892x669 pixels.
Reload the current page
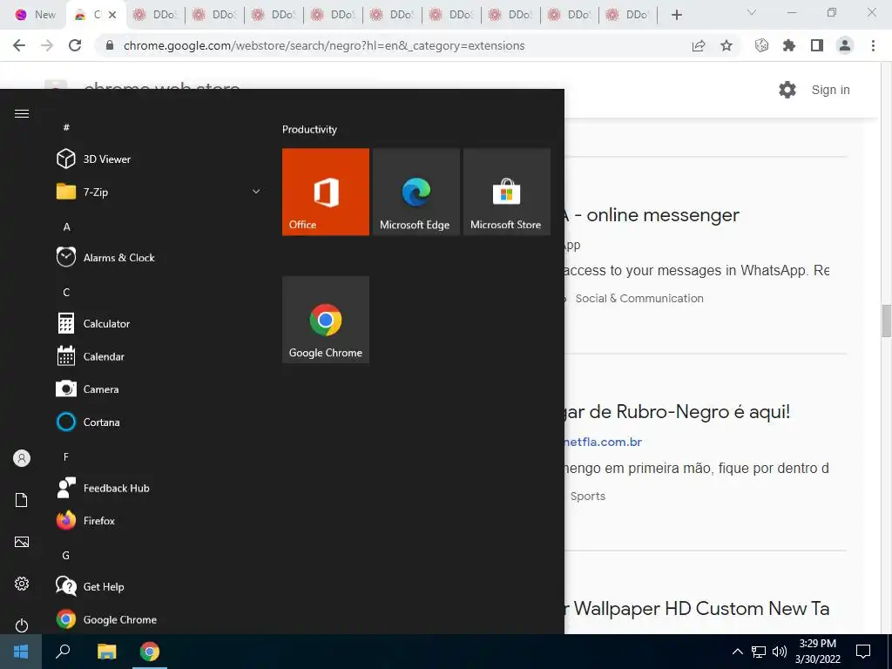click(75, 45)
